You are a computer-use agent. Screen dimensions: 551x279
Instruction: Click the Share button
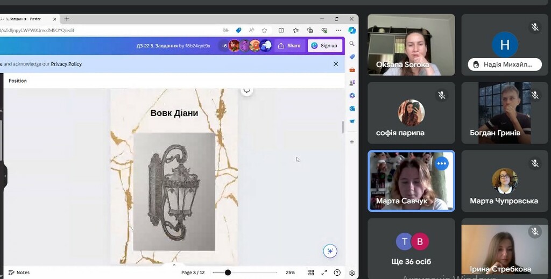[x=289, y=46]
